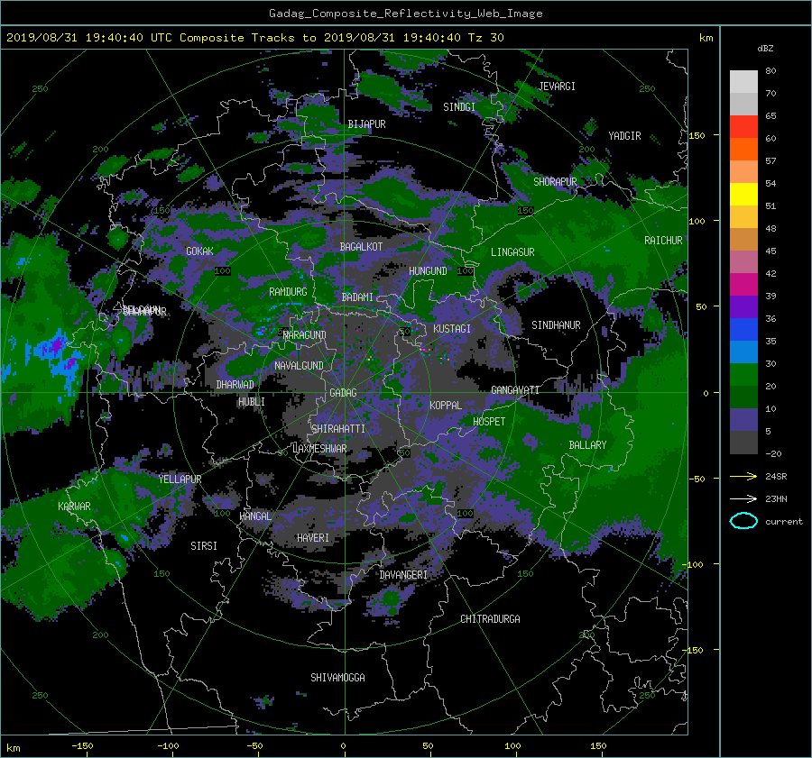This screenshot has height=758, width=812.
Task: Click the HOSPET label on the map
Action: (489, 422)
